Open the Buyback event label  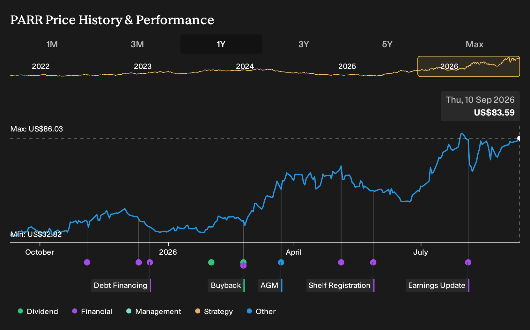(226, 285)
